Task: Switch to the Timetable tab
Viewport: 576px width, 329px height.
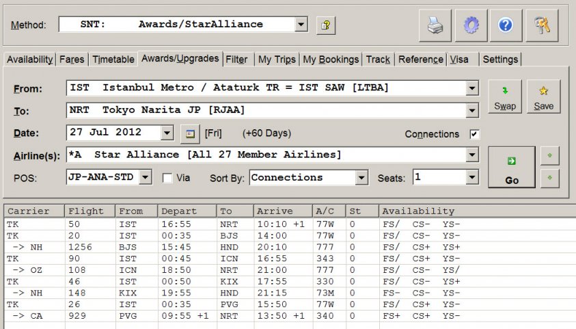Action: click(113, 60)
